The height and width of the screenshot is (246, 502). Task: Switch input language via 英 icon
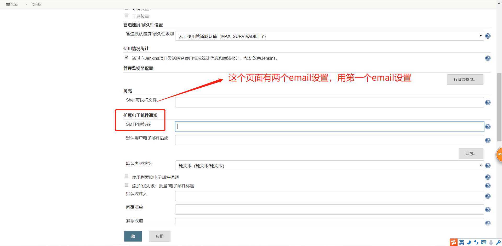click(462, 242)
